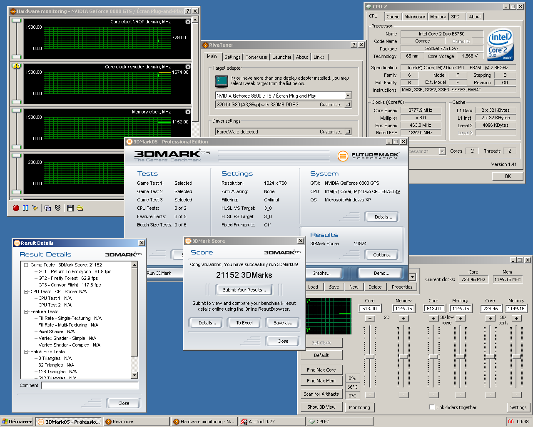Collapse Batch Size Tests tree node
Viewport: 533px width, 427px height.
[26, 352]
